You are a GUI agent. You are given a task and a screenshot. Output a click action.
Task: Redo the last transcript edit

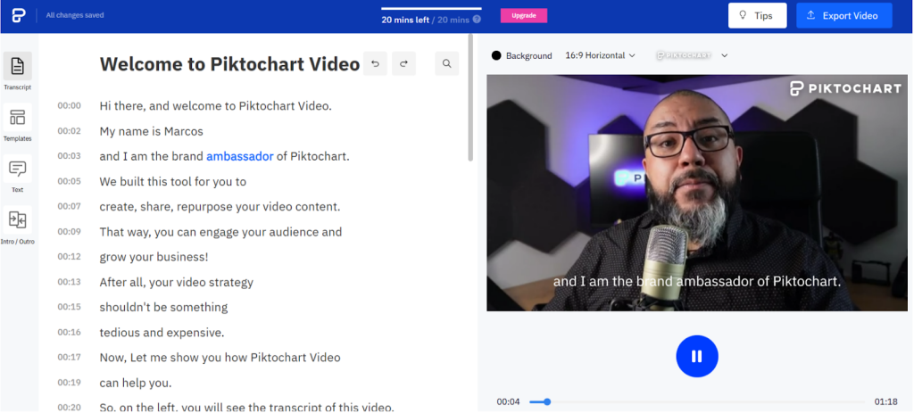[x=404, y=63]
